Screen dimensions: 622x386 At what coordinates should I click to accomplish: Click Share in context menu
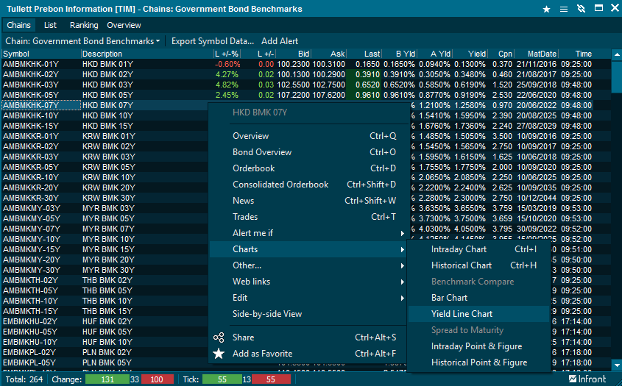tap(308, 337)
